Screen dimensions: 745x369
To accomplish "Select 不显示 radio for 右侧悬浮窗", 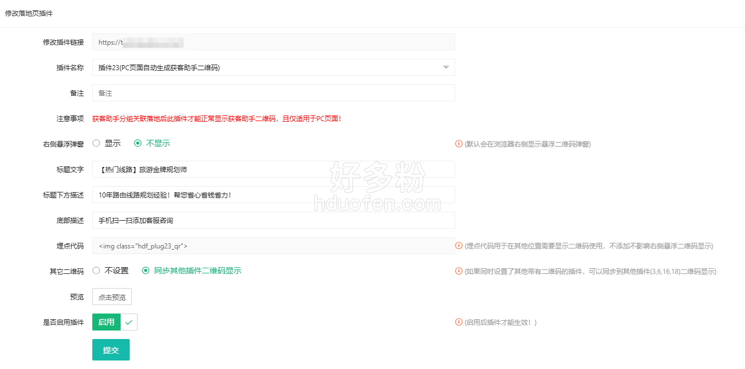I will 138,143.
